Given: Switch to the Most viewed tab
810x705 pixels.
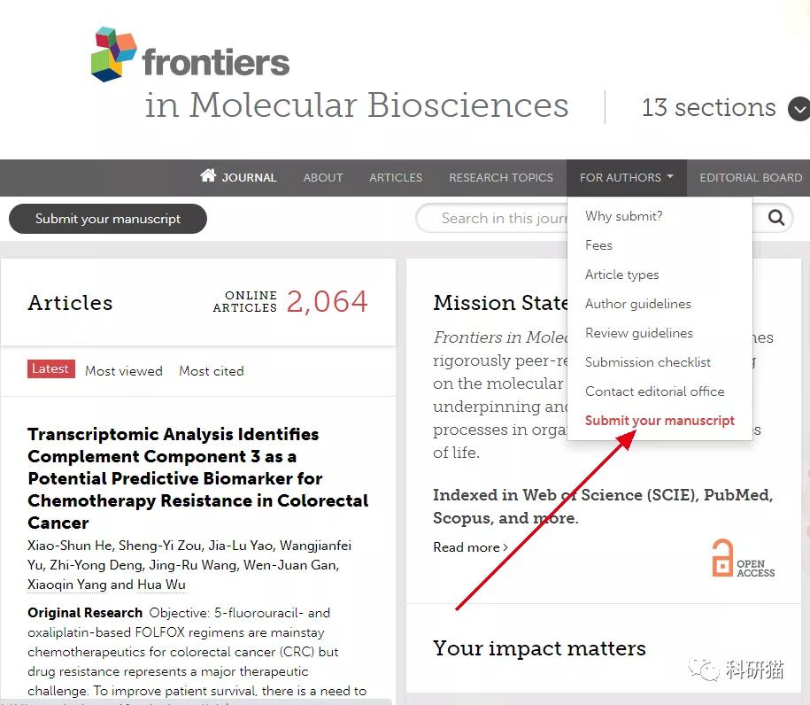Looking at the screenshot, I should tap(124, 371).
